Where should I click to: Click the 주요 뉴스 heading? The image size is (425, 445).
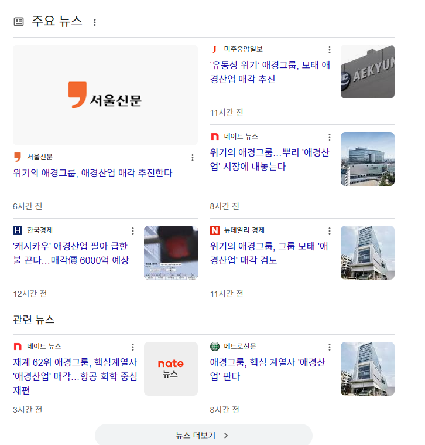(x=57, y=21)
